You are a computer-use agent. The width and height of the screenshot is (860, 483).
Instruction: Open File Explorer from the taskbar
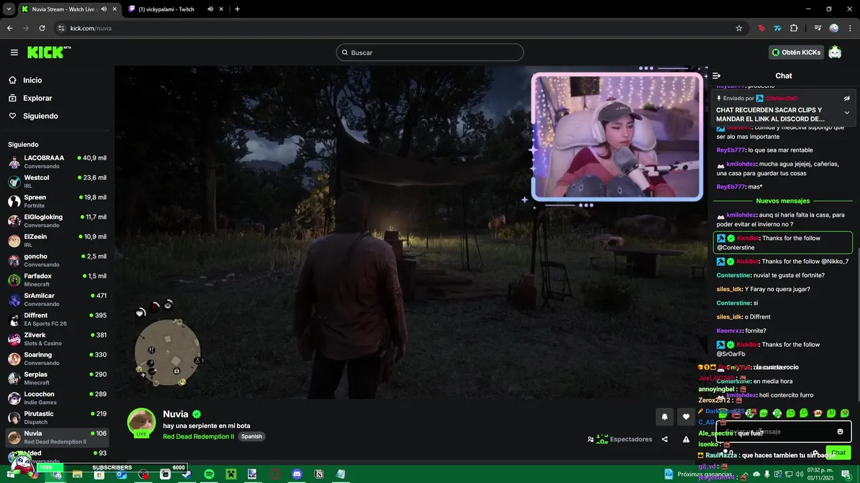pyautogui.click(x=77, y=474)
